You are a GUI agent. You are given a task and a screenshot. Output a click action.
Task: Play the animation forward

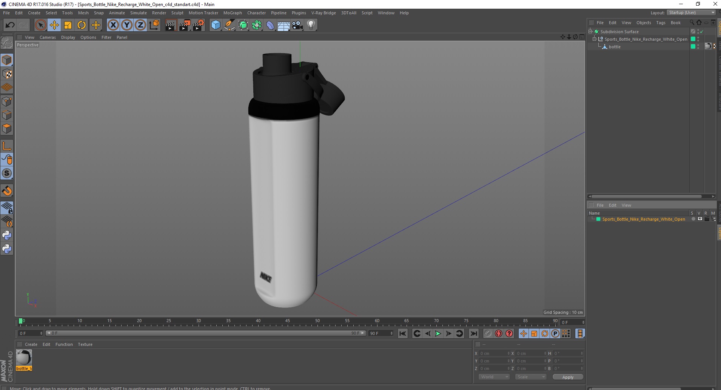pyautogui.click(x=438, y=333)
